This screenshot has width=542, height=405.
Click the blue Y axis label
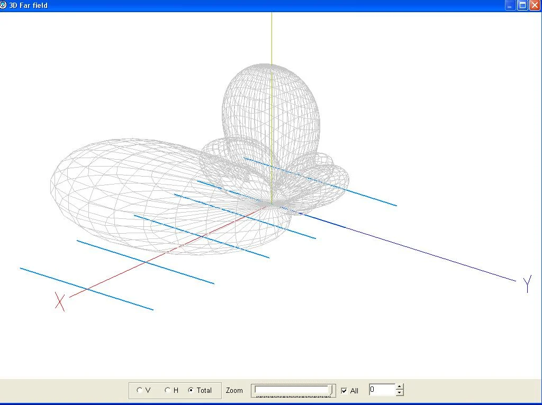527,284
